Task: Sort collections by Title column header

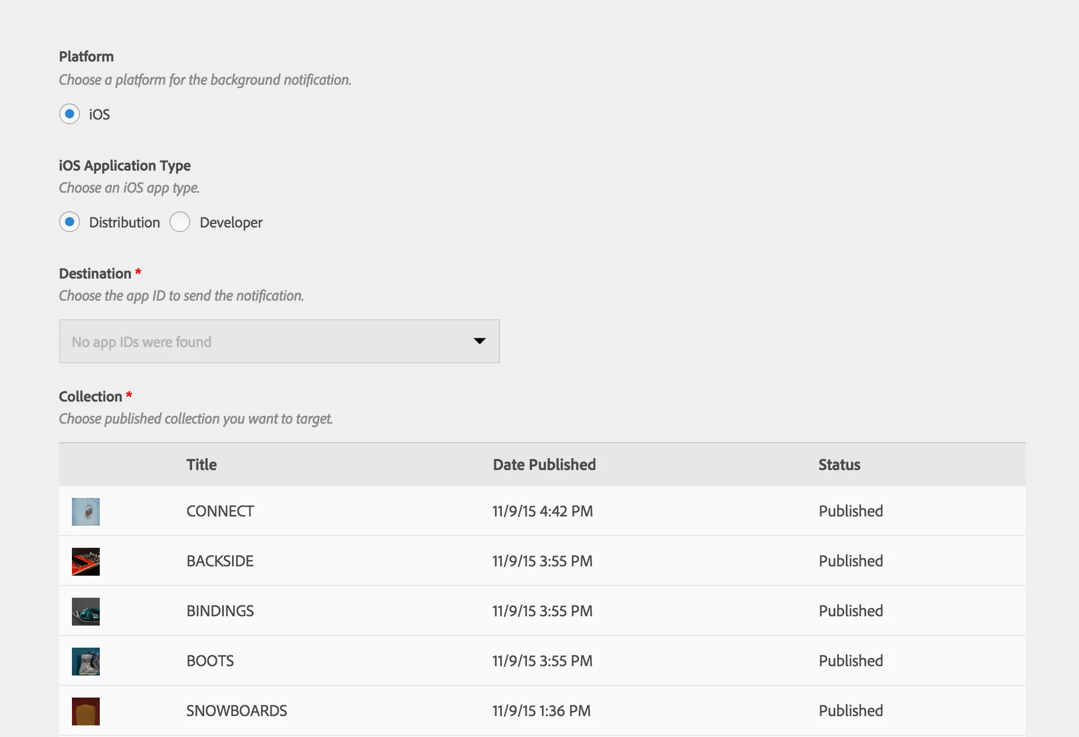Action: coord(201,465)
